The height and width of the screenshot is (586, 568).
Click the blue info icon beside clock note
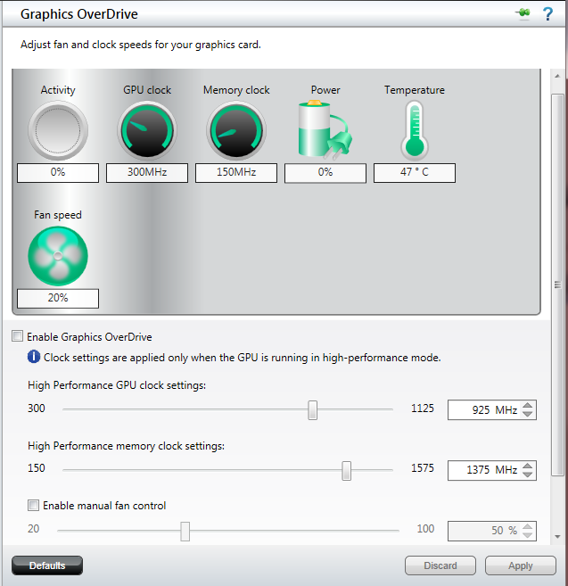34,357
